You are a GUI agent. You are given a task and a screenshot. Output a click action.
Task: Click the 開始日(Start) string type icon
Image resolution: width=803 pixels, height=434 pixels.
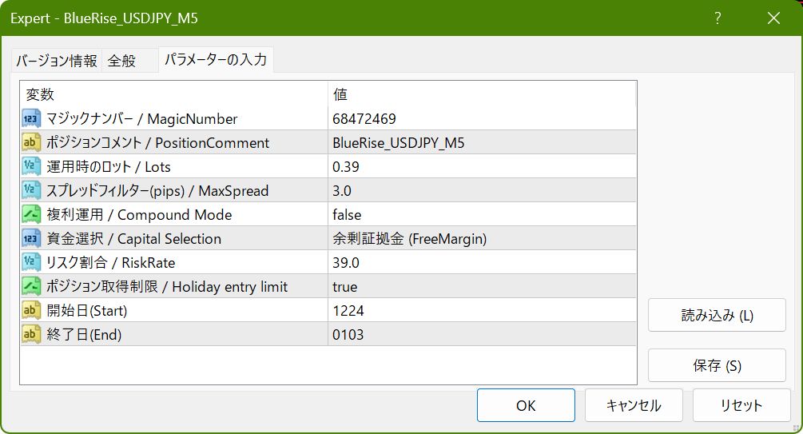pos(31,311)
